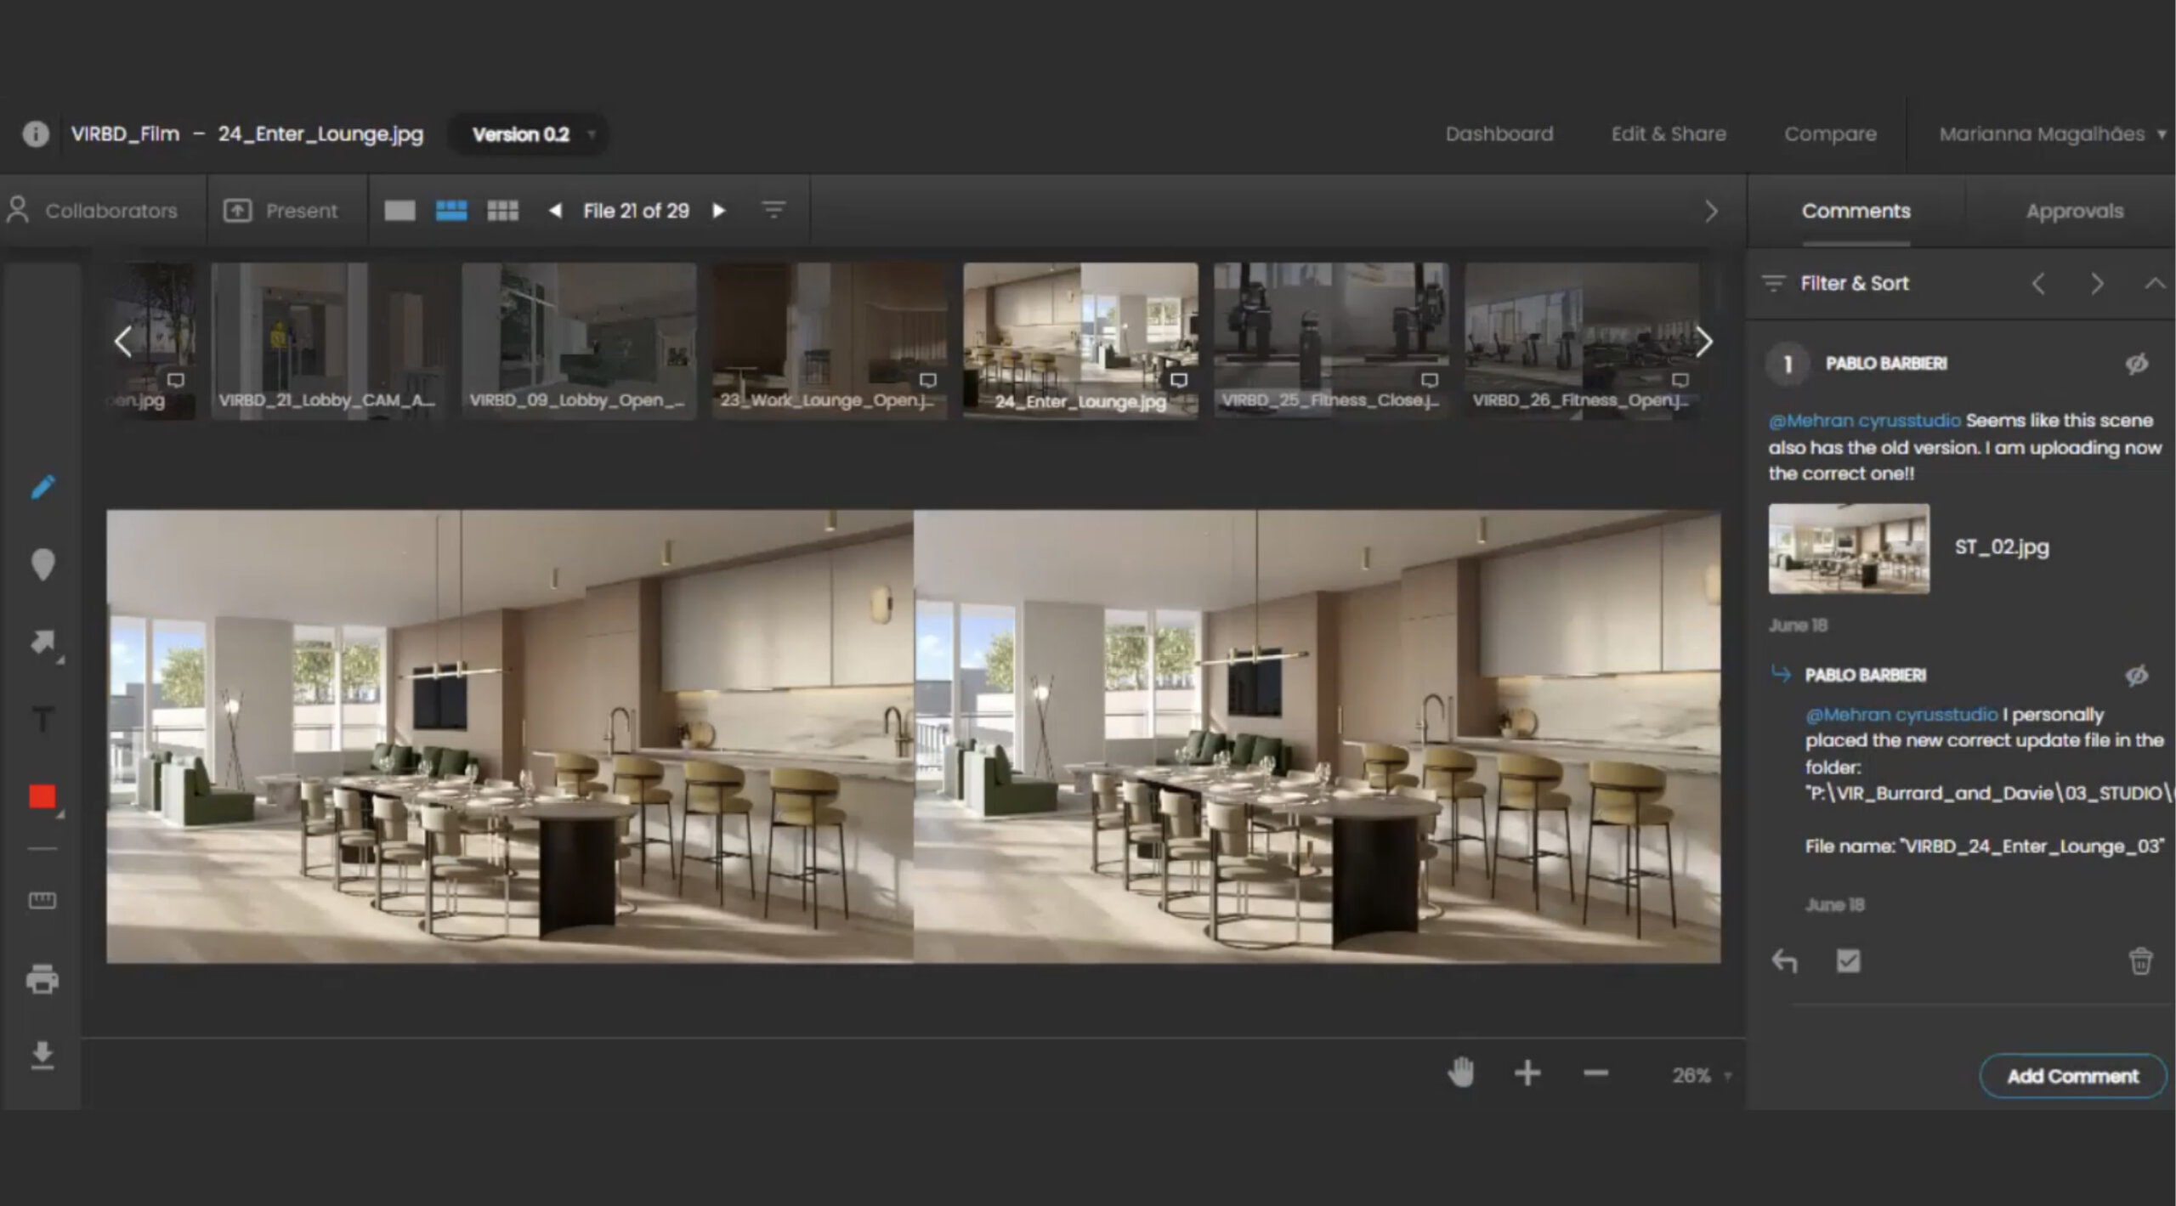Open the Compare menu item
The image size is (2176, 1206).
coord(1830,134)
